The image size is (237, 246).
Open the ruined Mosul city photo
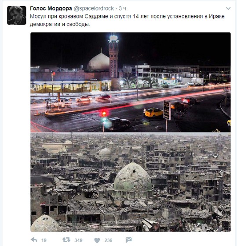click(x=131, y=182)
